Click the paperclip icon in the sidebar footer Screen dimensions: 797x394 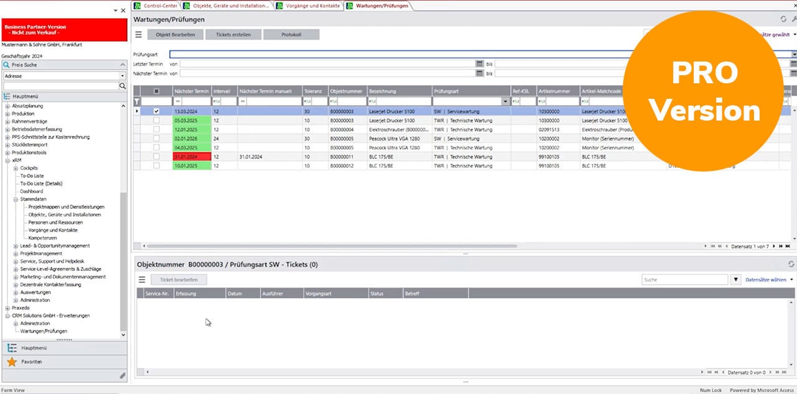click(x=123, y=375)
